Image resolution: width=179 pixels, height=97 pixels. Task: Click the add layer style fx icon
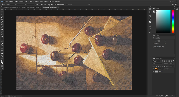pyautogui.click(x=160, y=96)
